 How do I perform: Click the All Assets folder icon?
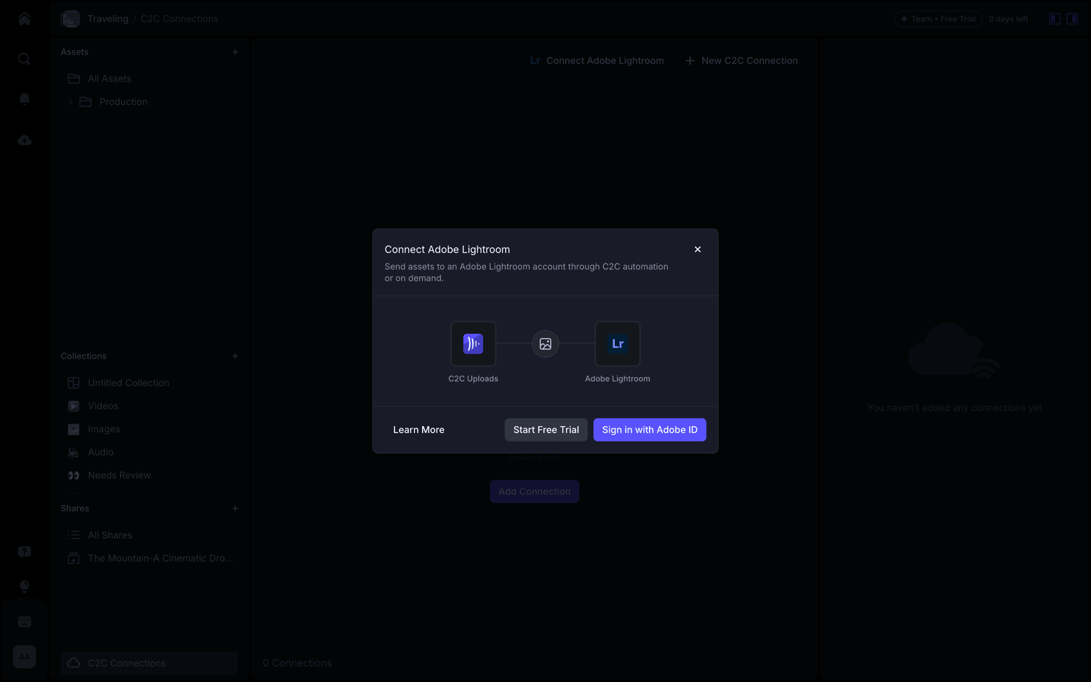point(74,78)
